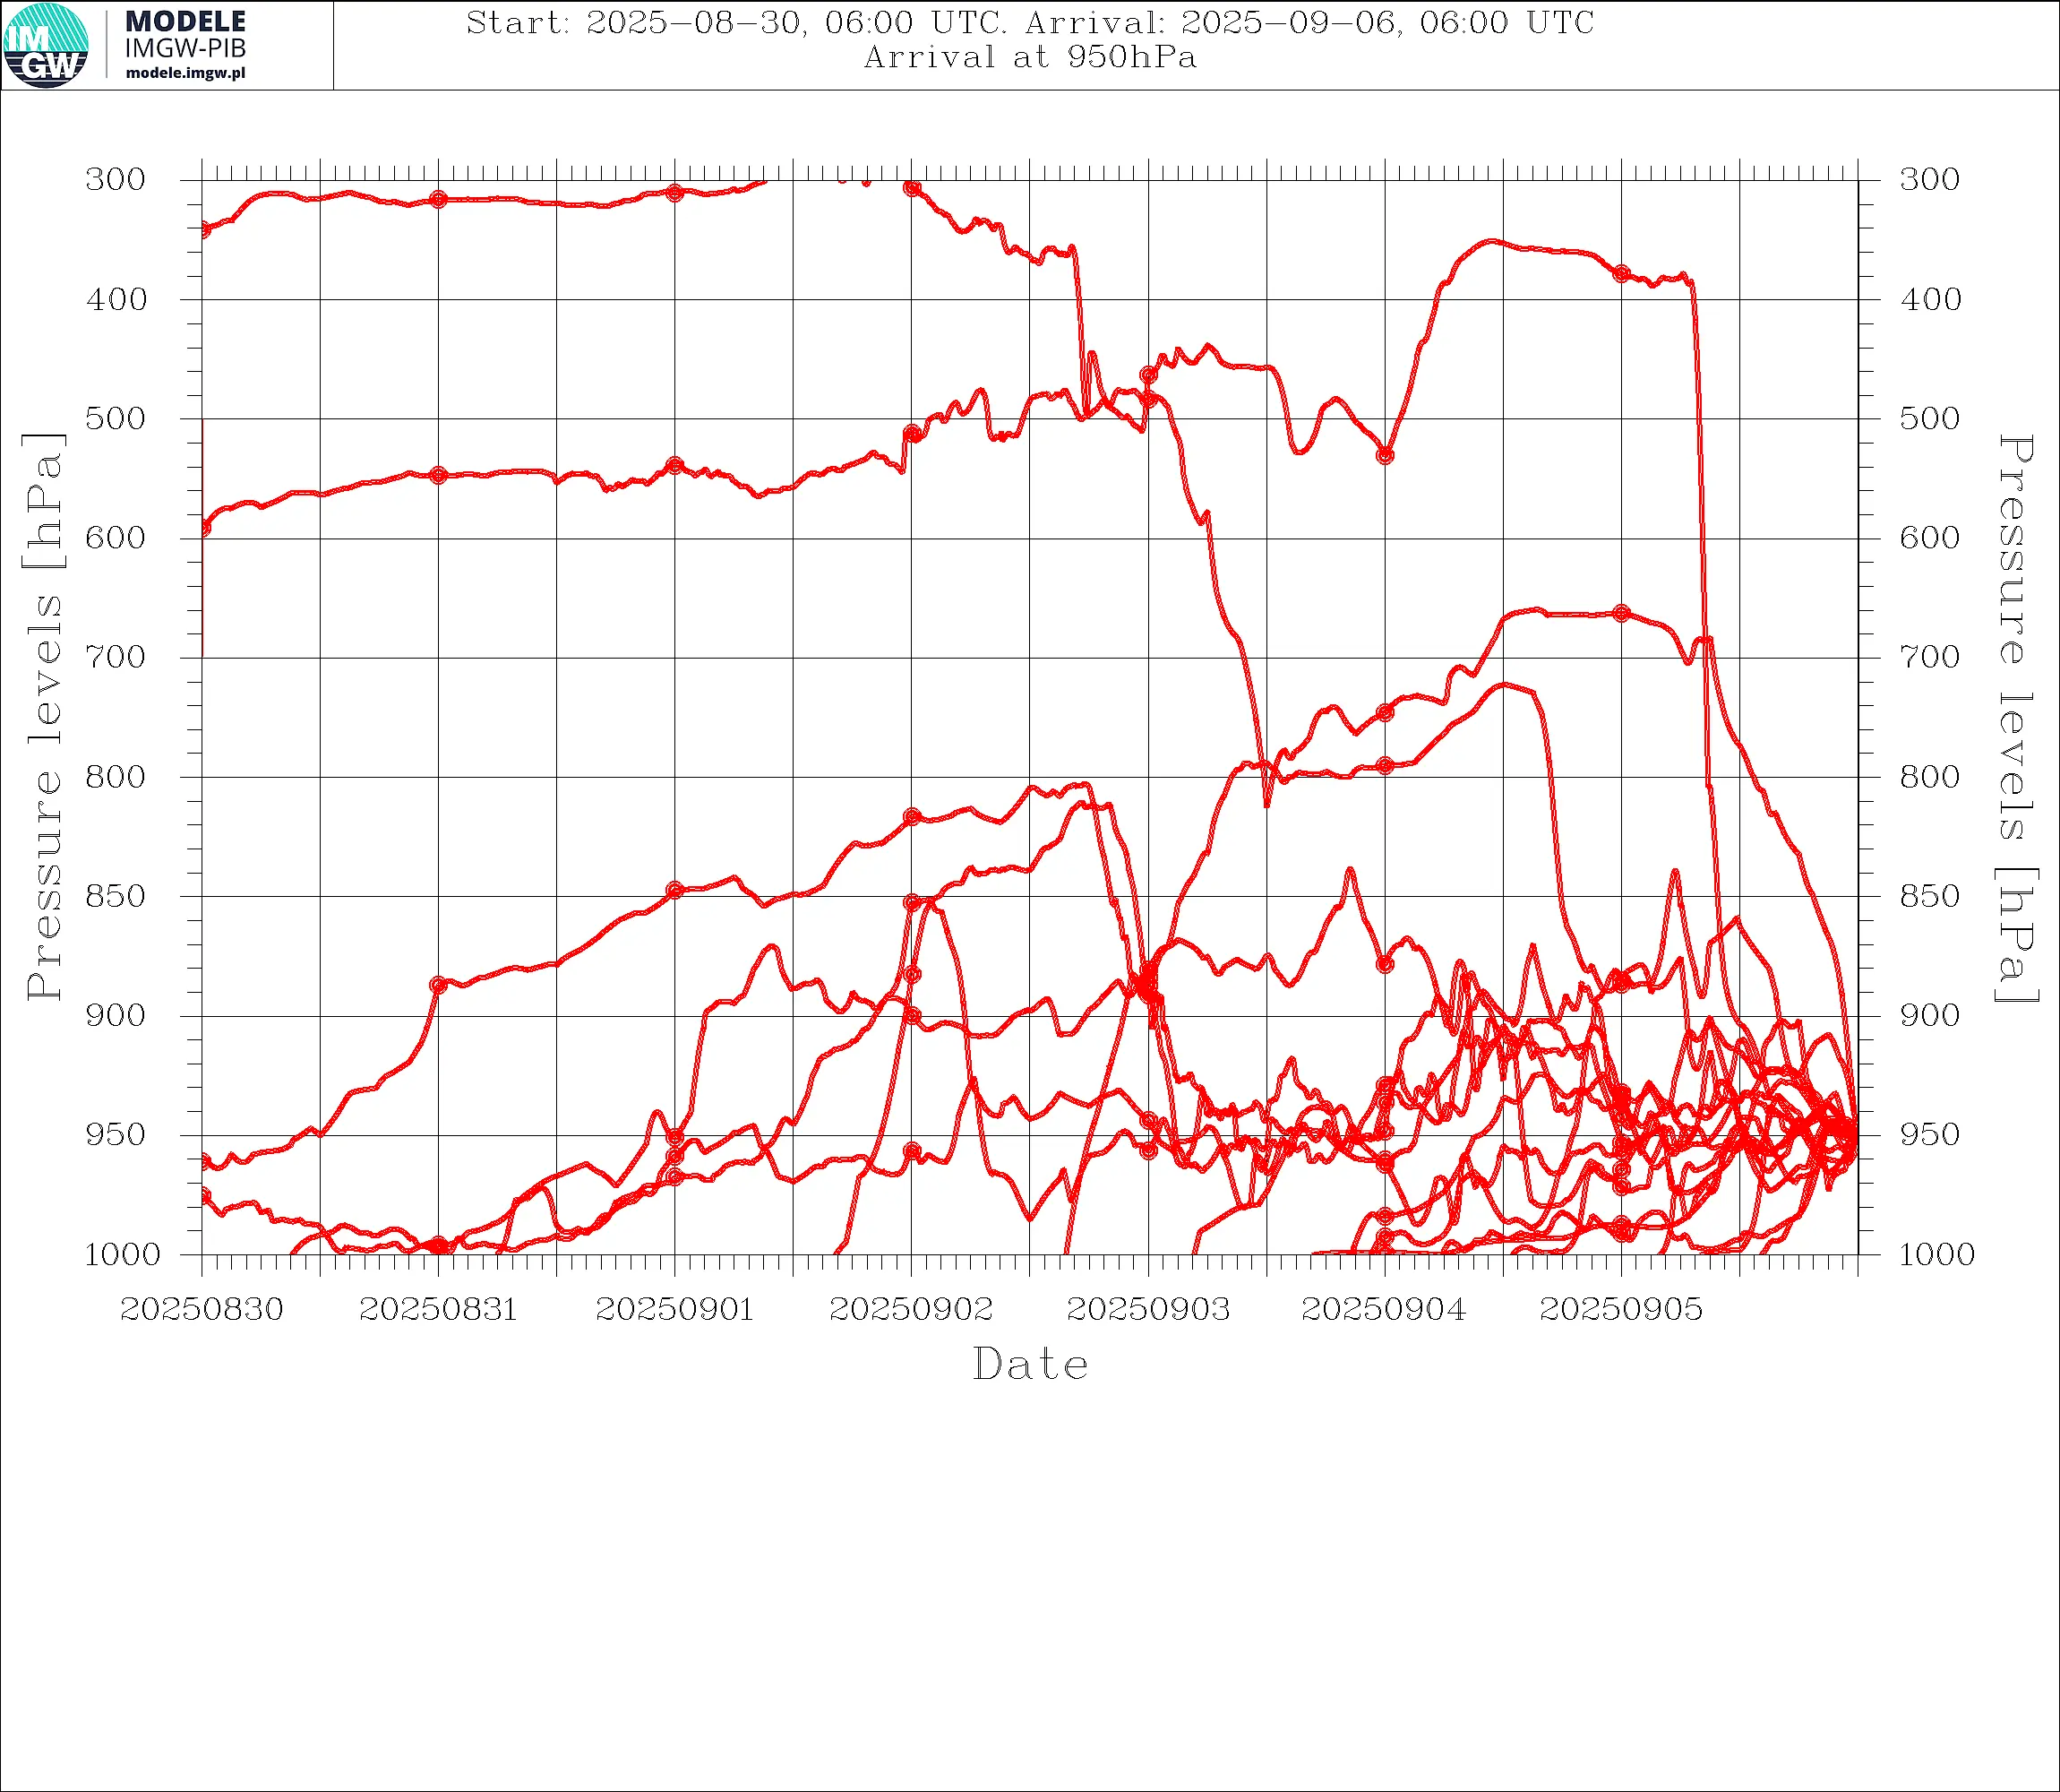The width and height of the screenshot is (2060, 1792).
Task: Click the 20250902 date label
Action: click(912, 1309)
